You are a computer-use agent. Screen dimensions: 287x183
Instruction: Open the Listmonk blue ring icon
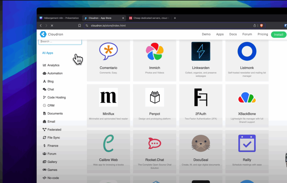247,51
